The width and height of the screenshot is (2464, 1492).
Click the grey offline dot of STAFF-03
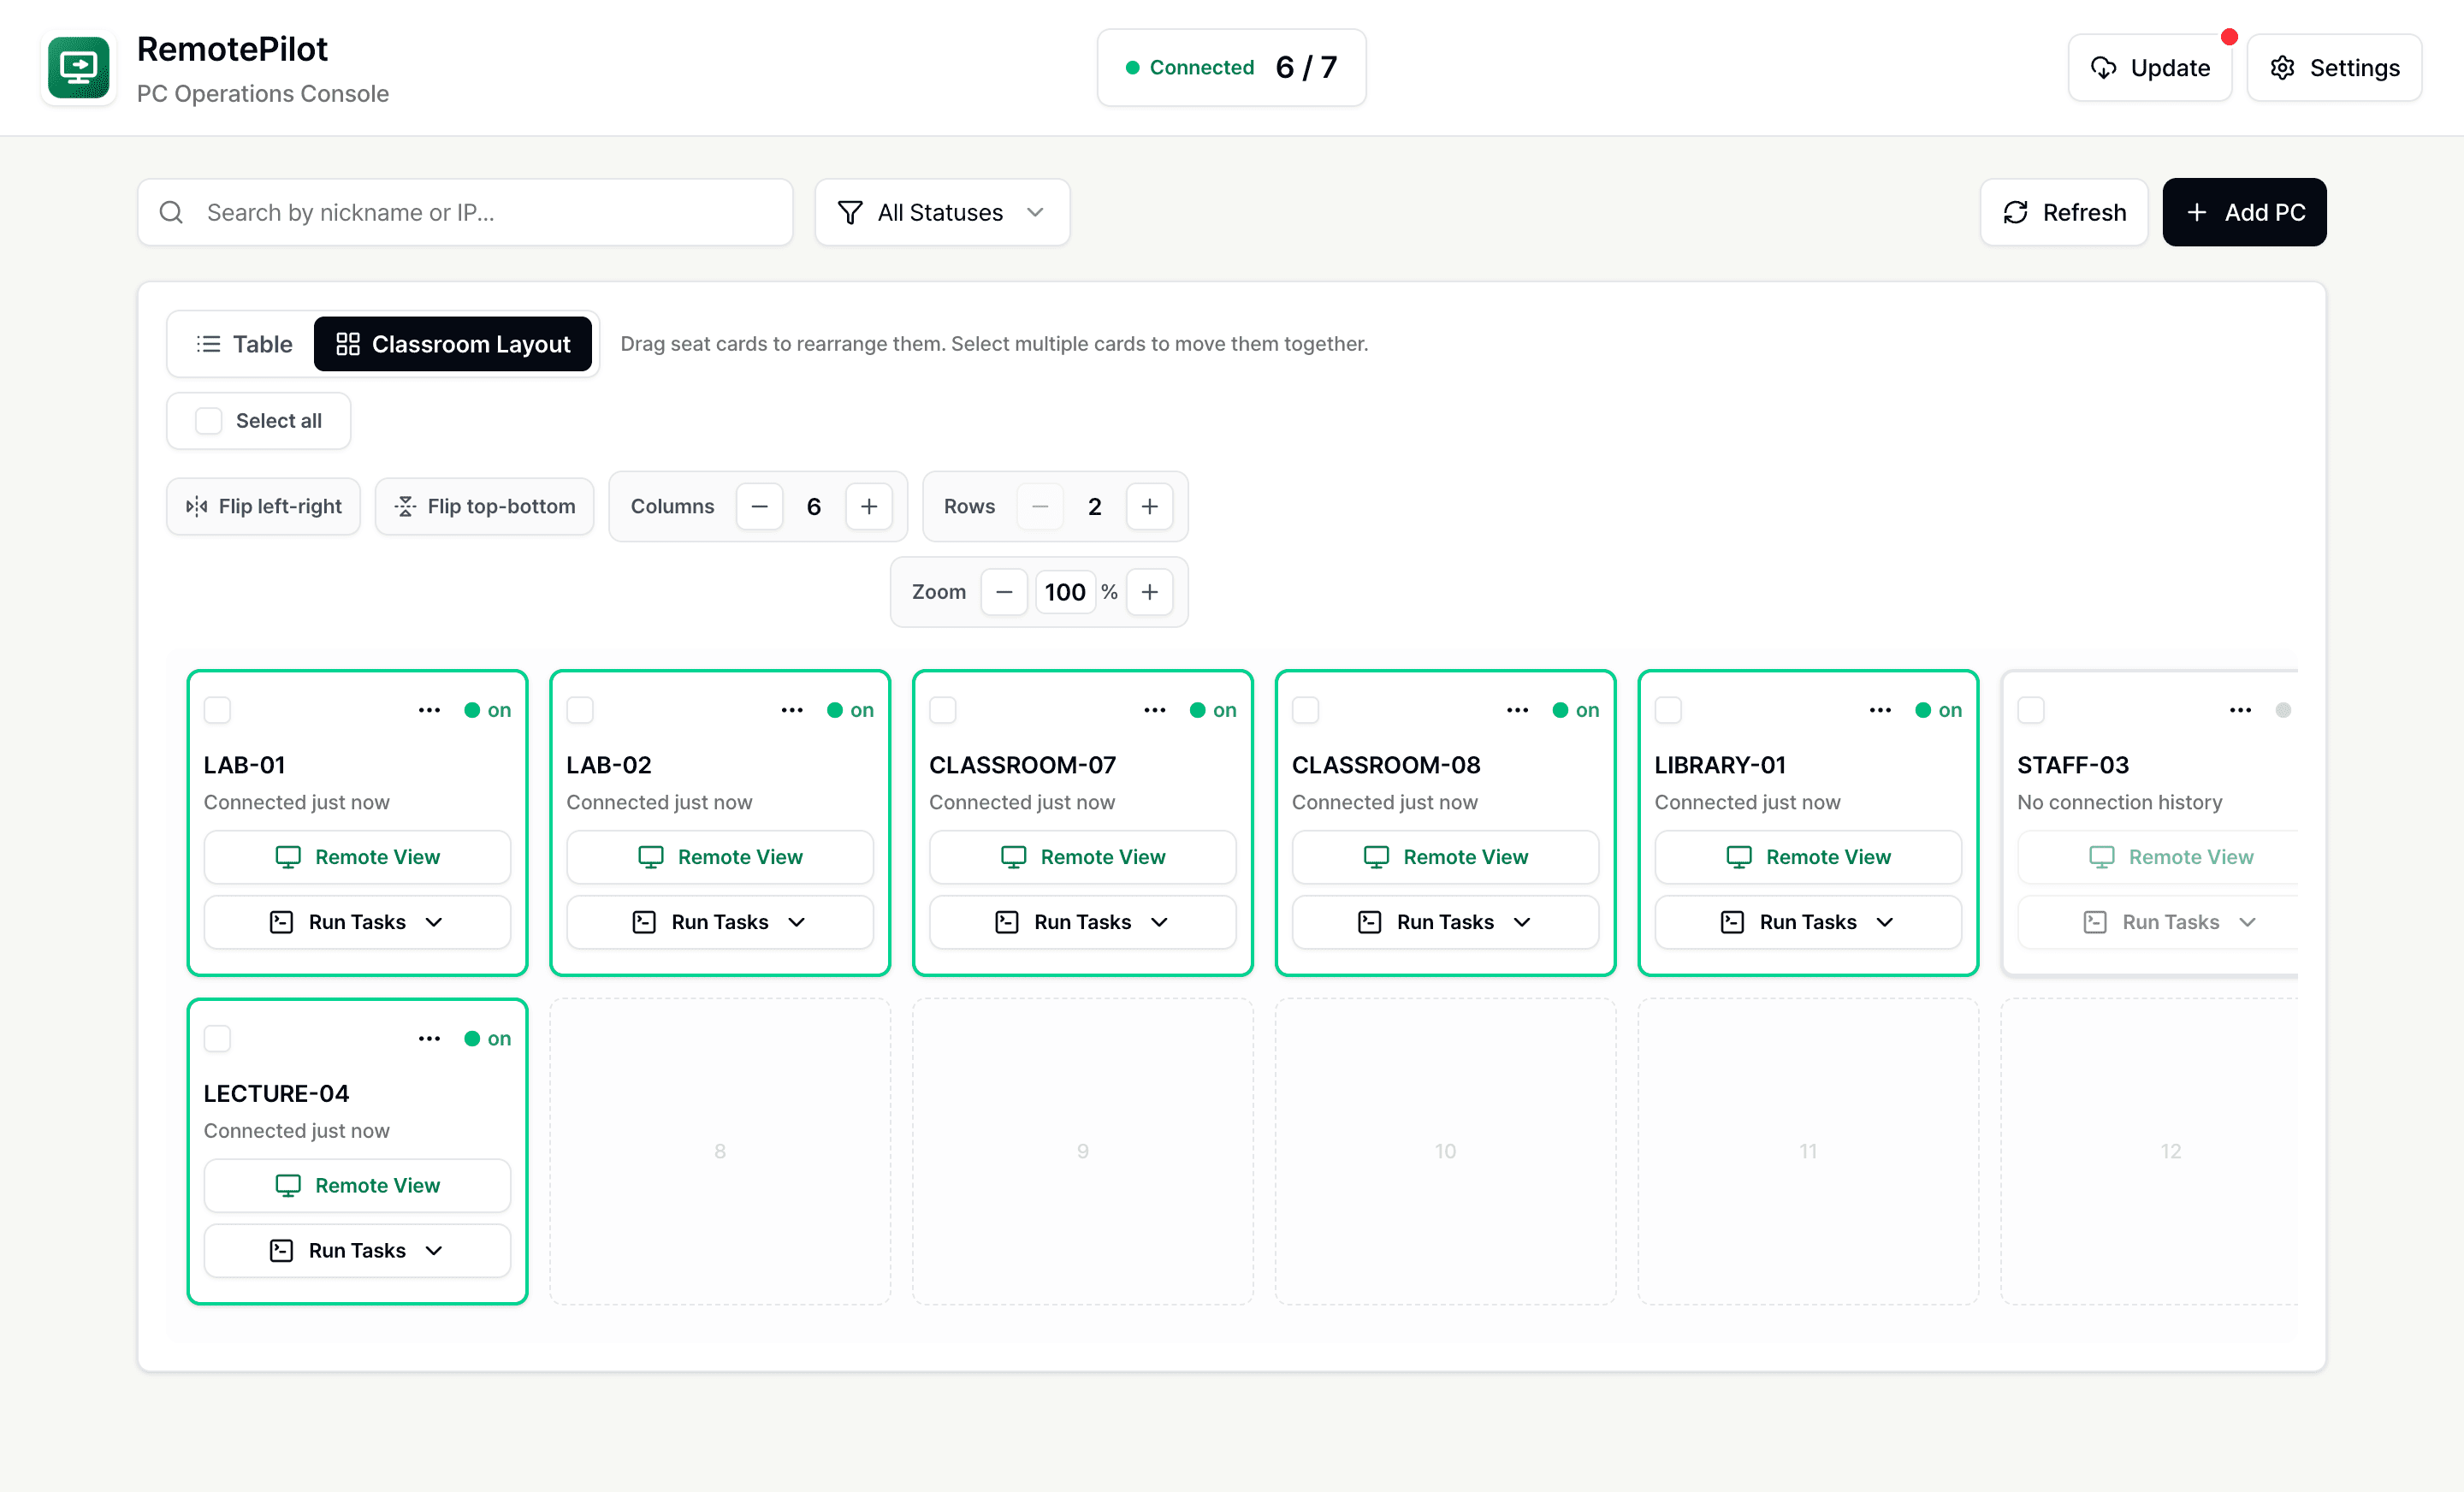pos(2283,710)
